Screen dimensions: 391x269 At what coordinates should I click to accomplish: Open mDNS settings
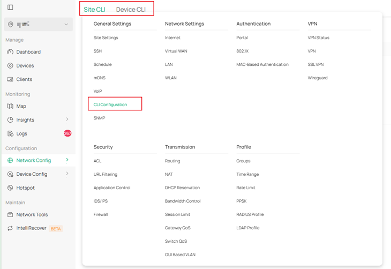[100, 78]
